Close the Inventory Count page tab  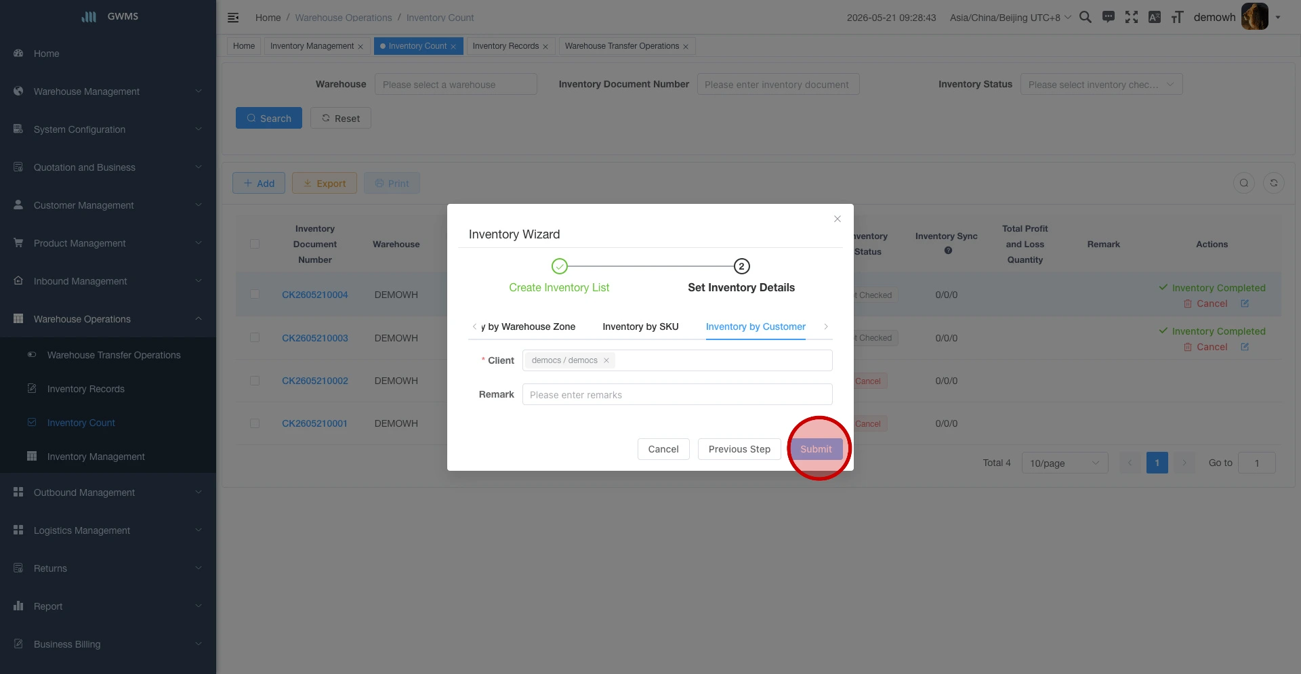point(453,47)
